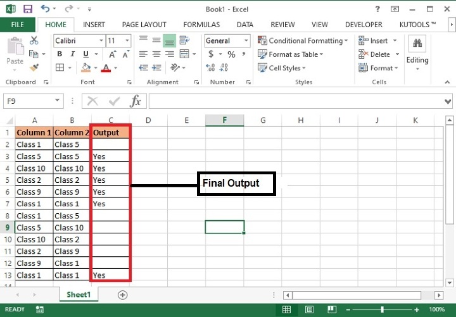This screenshot has width=456, height=317.
Task: Click the zoom slider handle
Action: [x=383, y=309]
